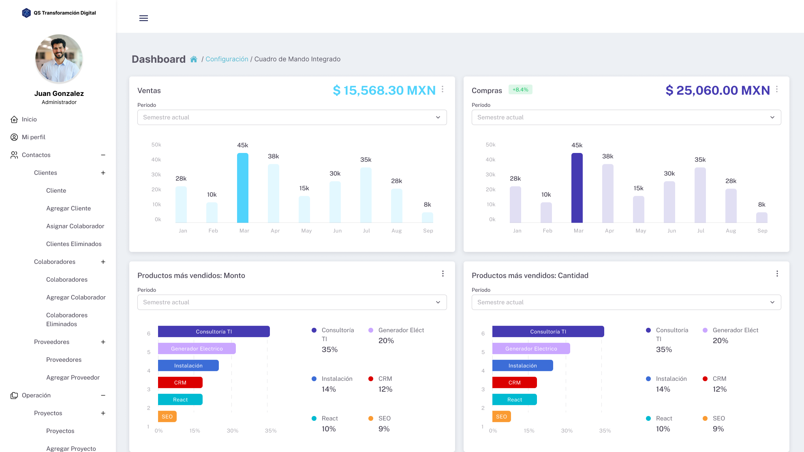The width and height of the screenshot is (804, 452).
Task: Open the options menu for Productos más vendidos: Cantidad
Action: tap(777, 274)
